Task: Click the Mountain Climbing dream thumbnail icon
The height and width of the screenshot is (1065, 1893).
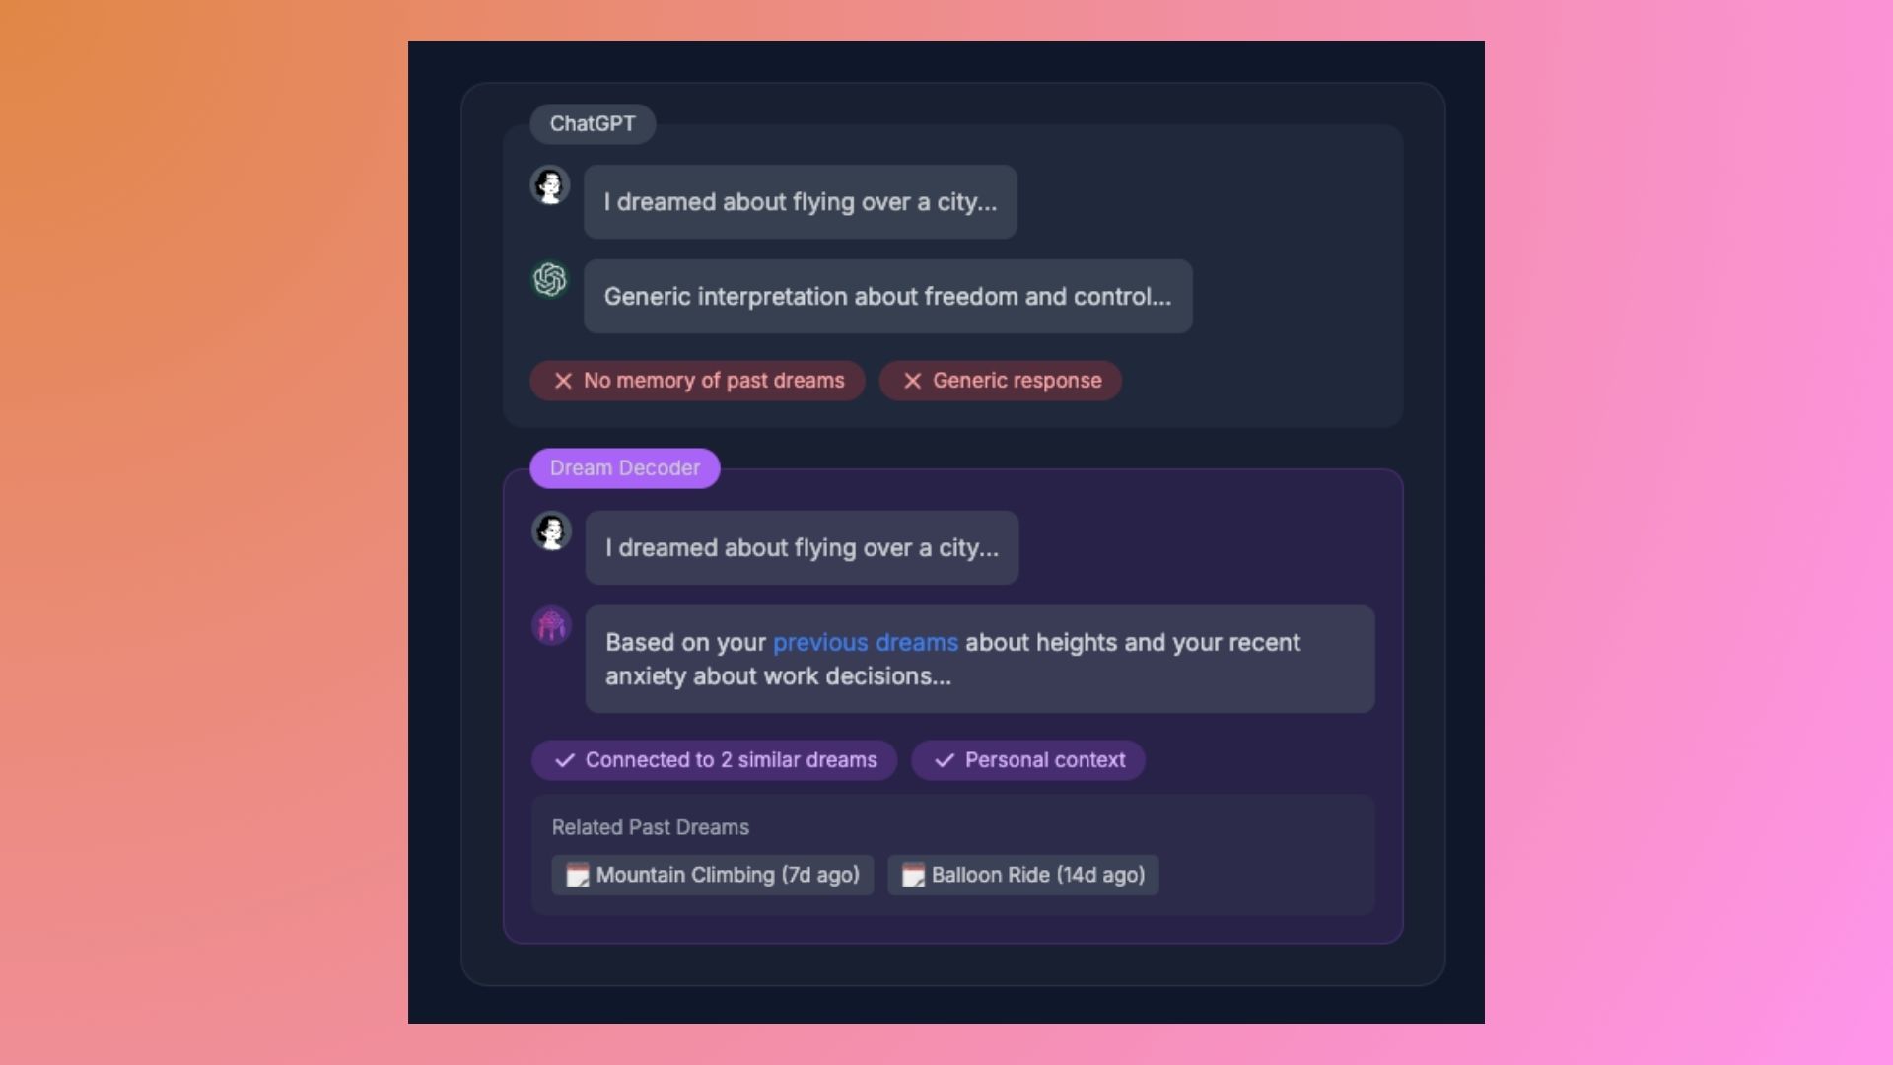Action: coord(577,875)
